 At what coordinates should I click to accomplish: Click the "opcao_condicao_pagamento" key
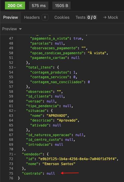[57, 53]
